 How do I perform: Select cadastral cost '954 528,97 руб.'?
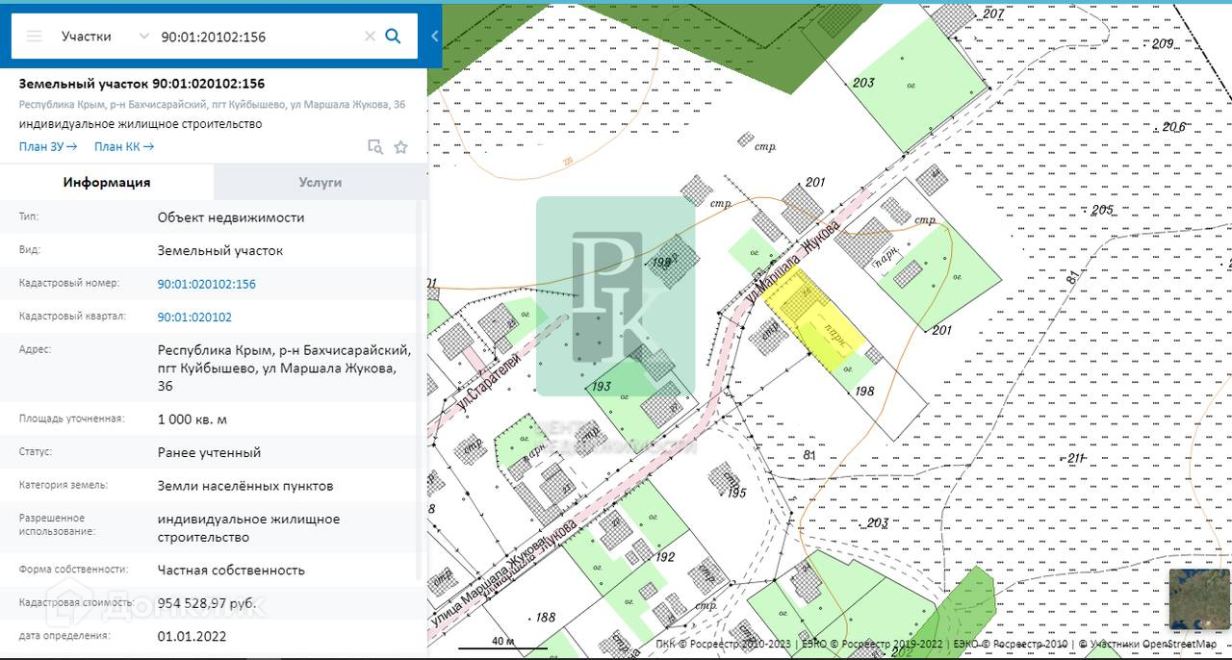tap(207, 603)
